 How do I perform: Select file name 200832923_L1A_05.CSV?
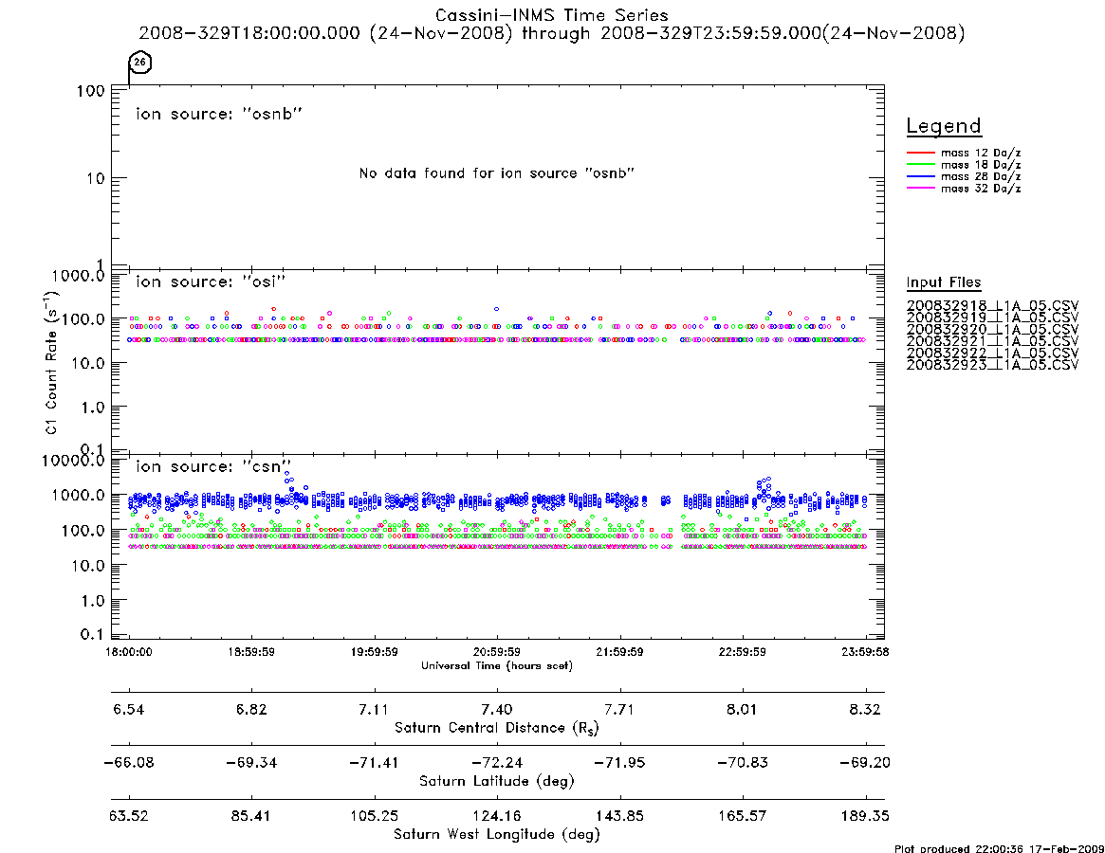click(992, 365)
